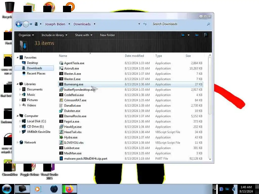
Task: Click the file list vertical scrollbar
Action: click(x=210, y=86)
